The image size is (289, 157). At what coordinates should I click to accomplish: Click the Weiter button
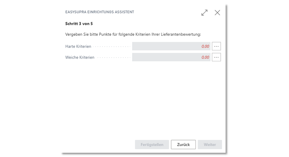(x=210, y=145)
